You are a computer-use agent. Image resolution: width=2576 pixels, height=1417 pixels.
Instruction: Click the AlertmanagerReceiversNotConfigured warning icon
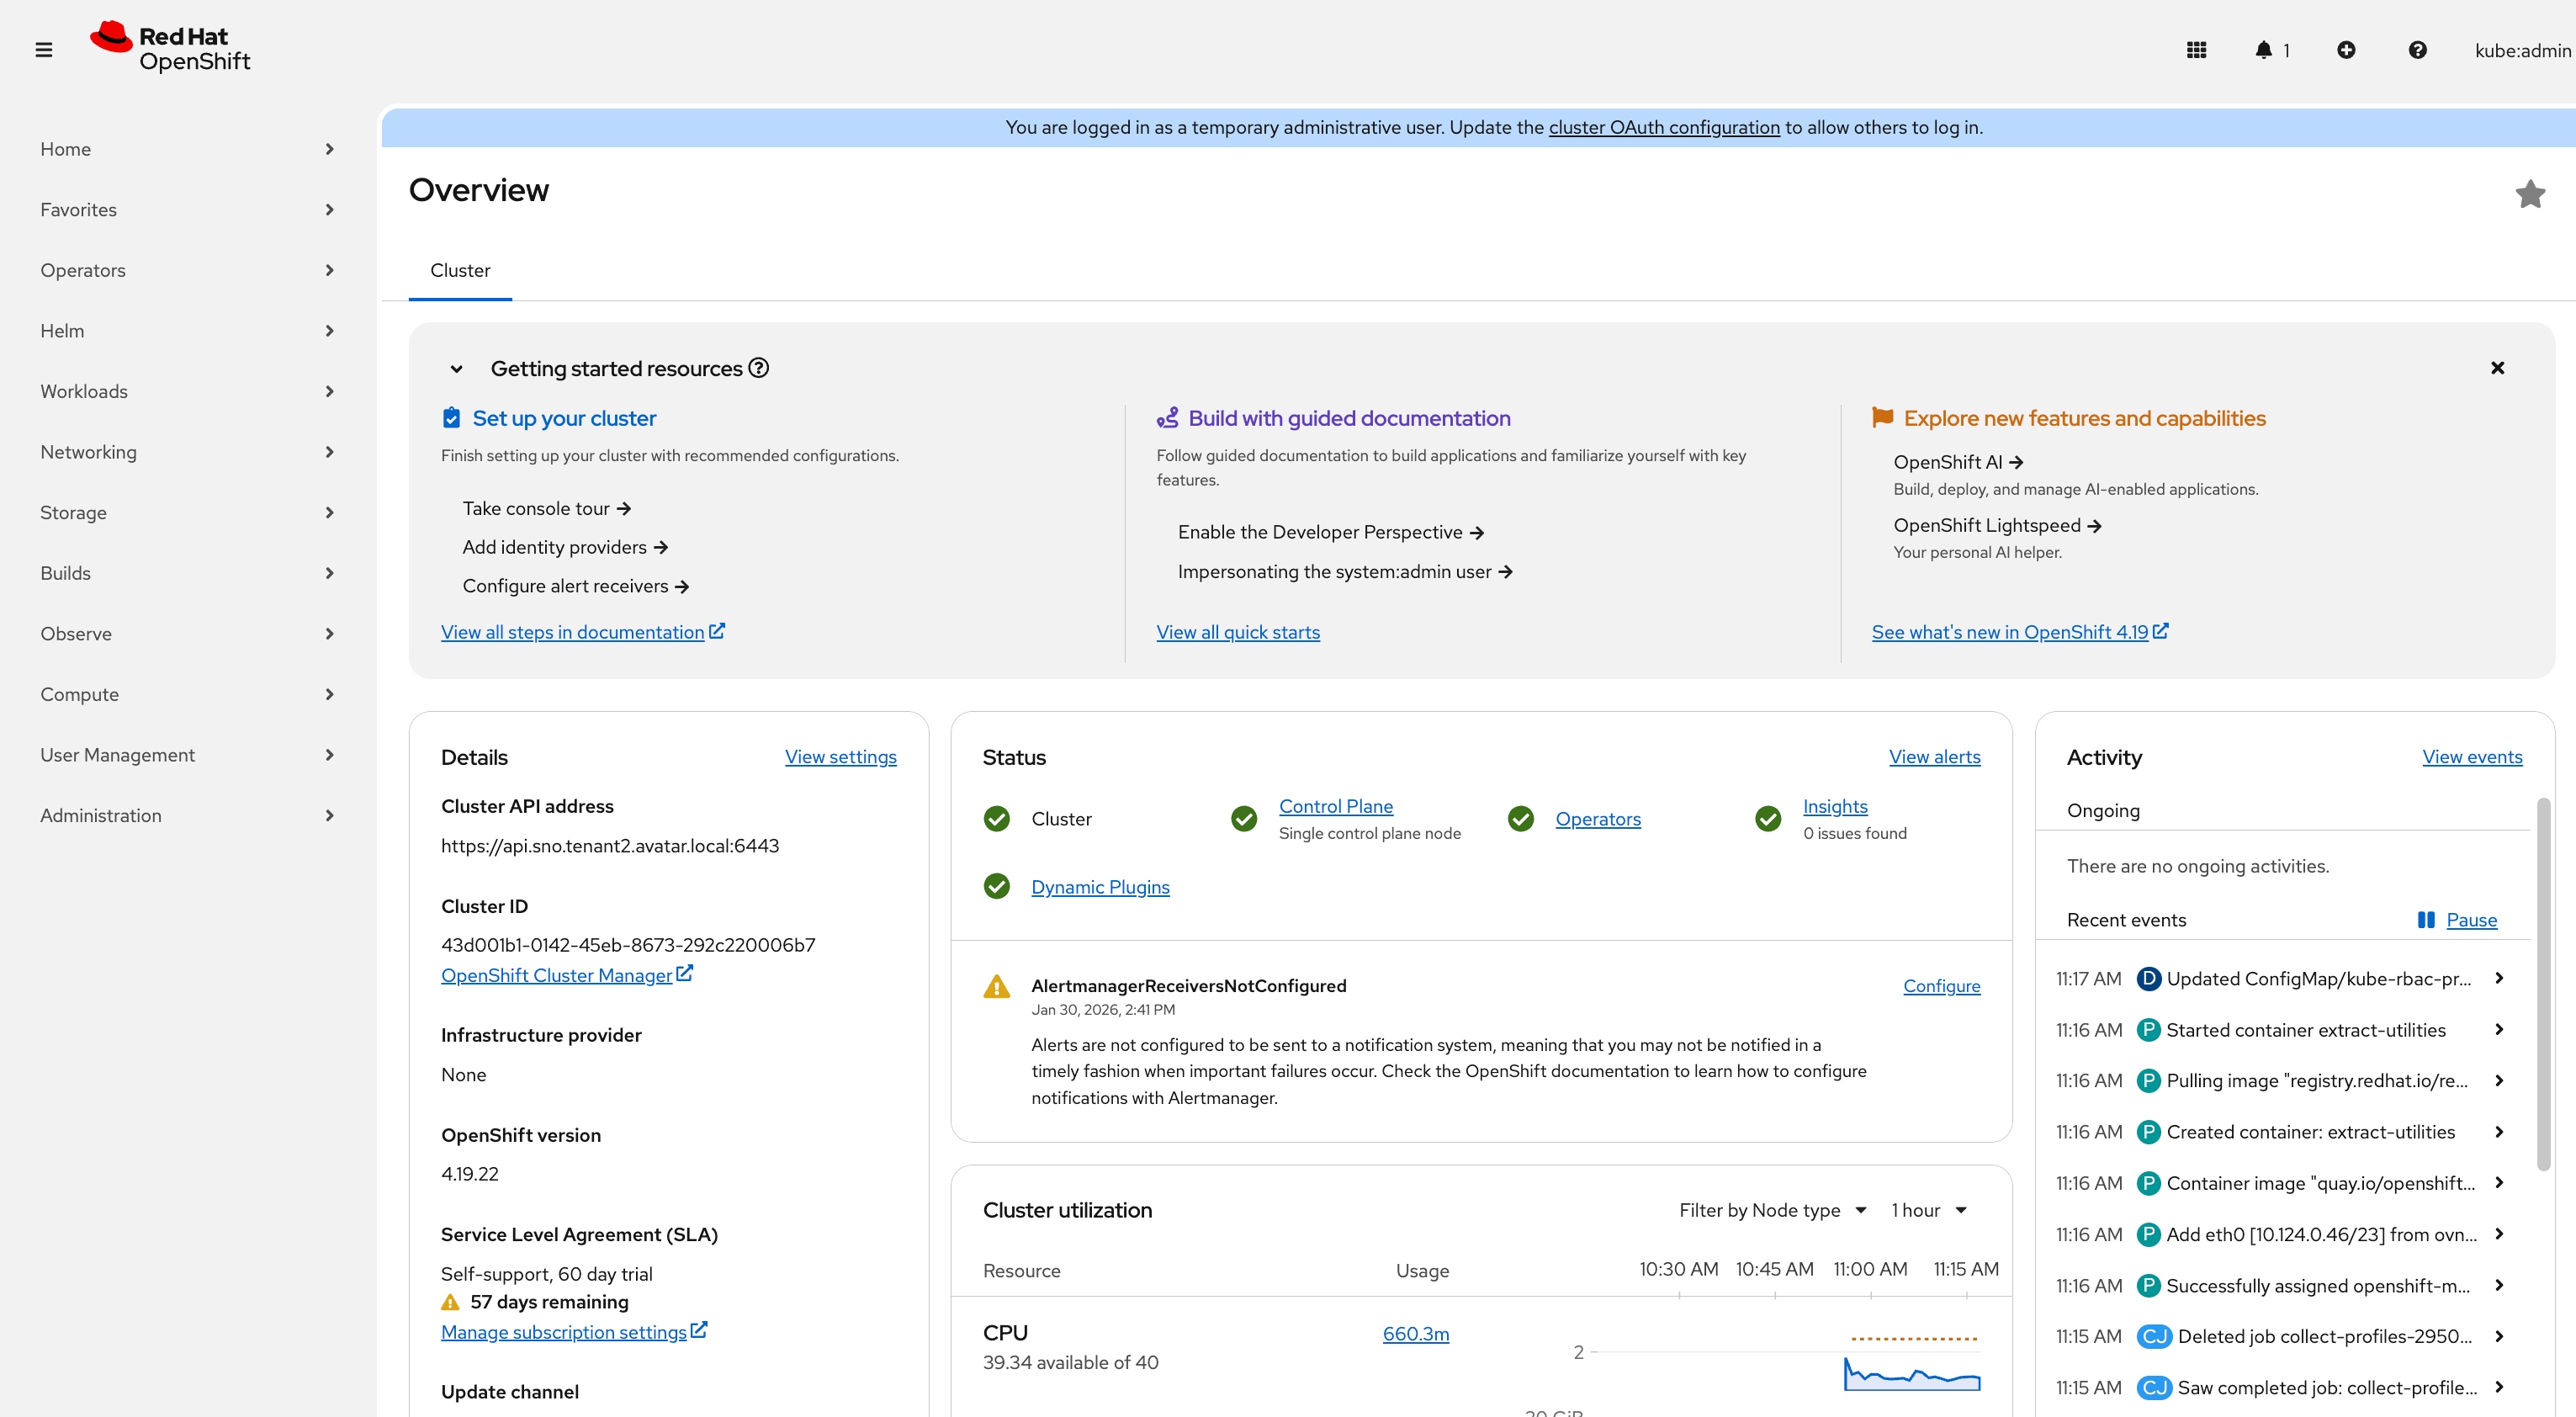pyautogui.click(x=996, y=986)
